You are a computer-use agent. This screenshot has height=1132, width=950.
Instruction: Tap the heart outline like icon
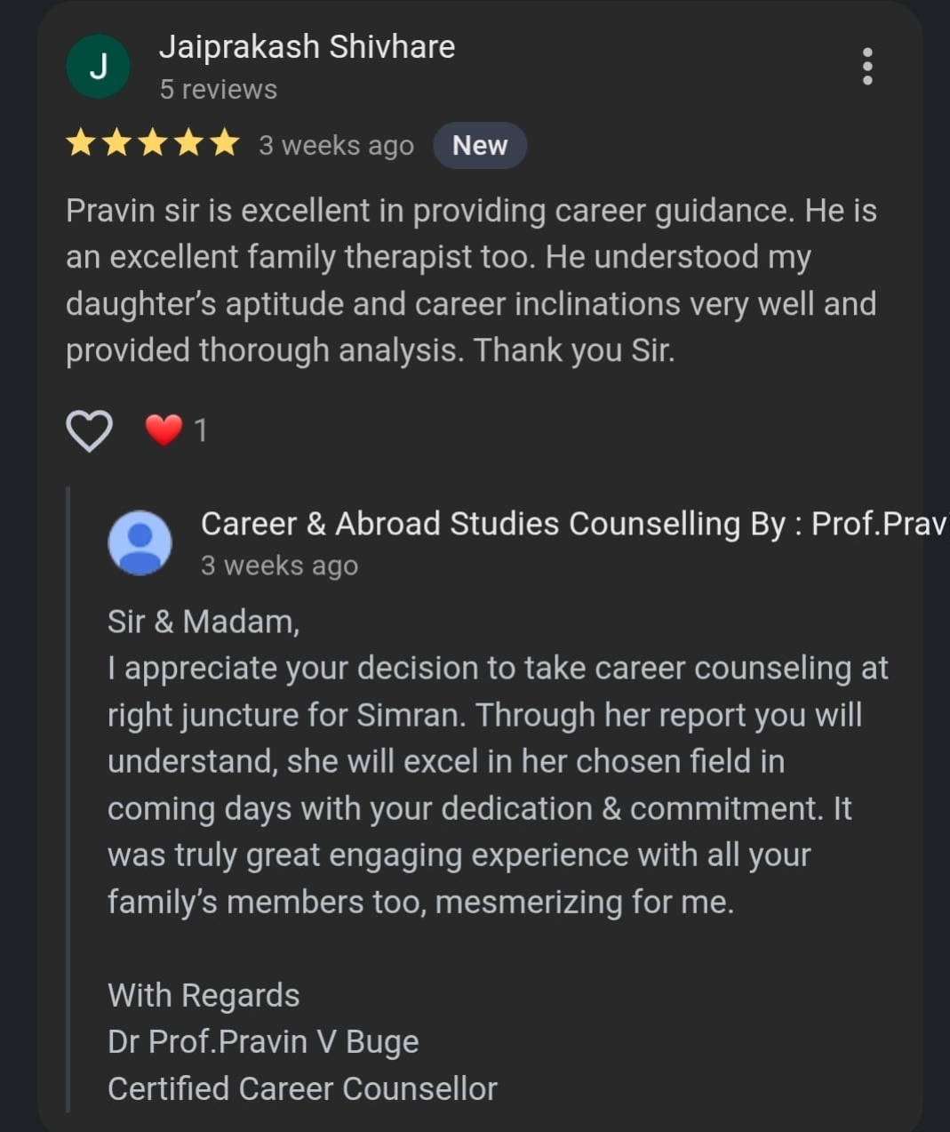pyautogui.click(x=89, y=431)
